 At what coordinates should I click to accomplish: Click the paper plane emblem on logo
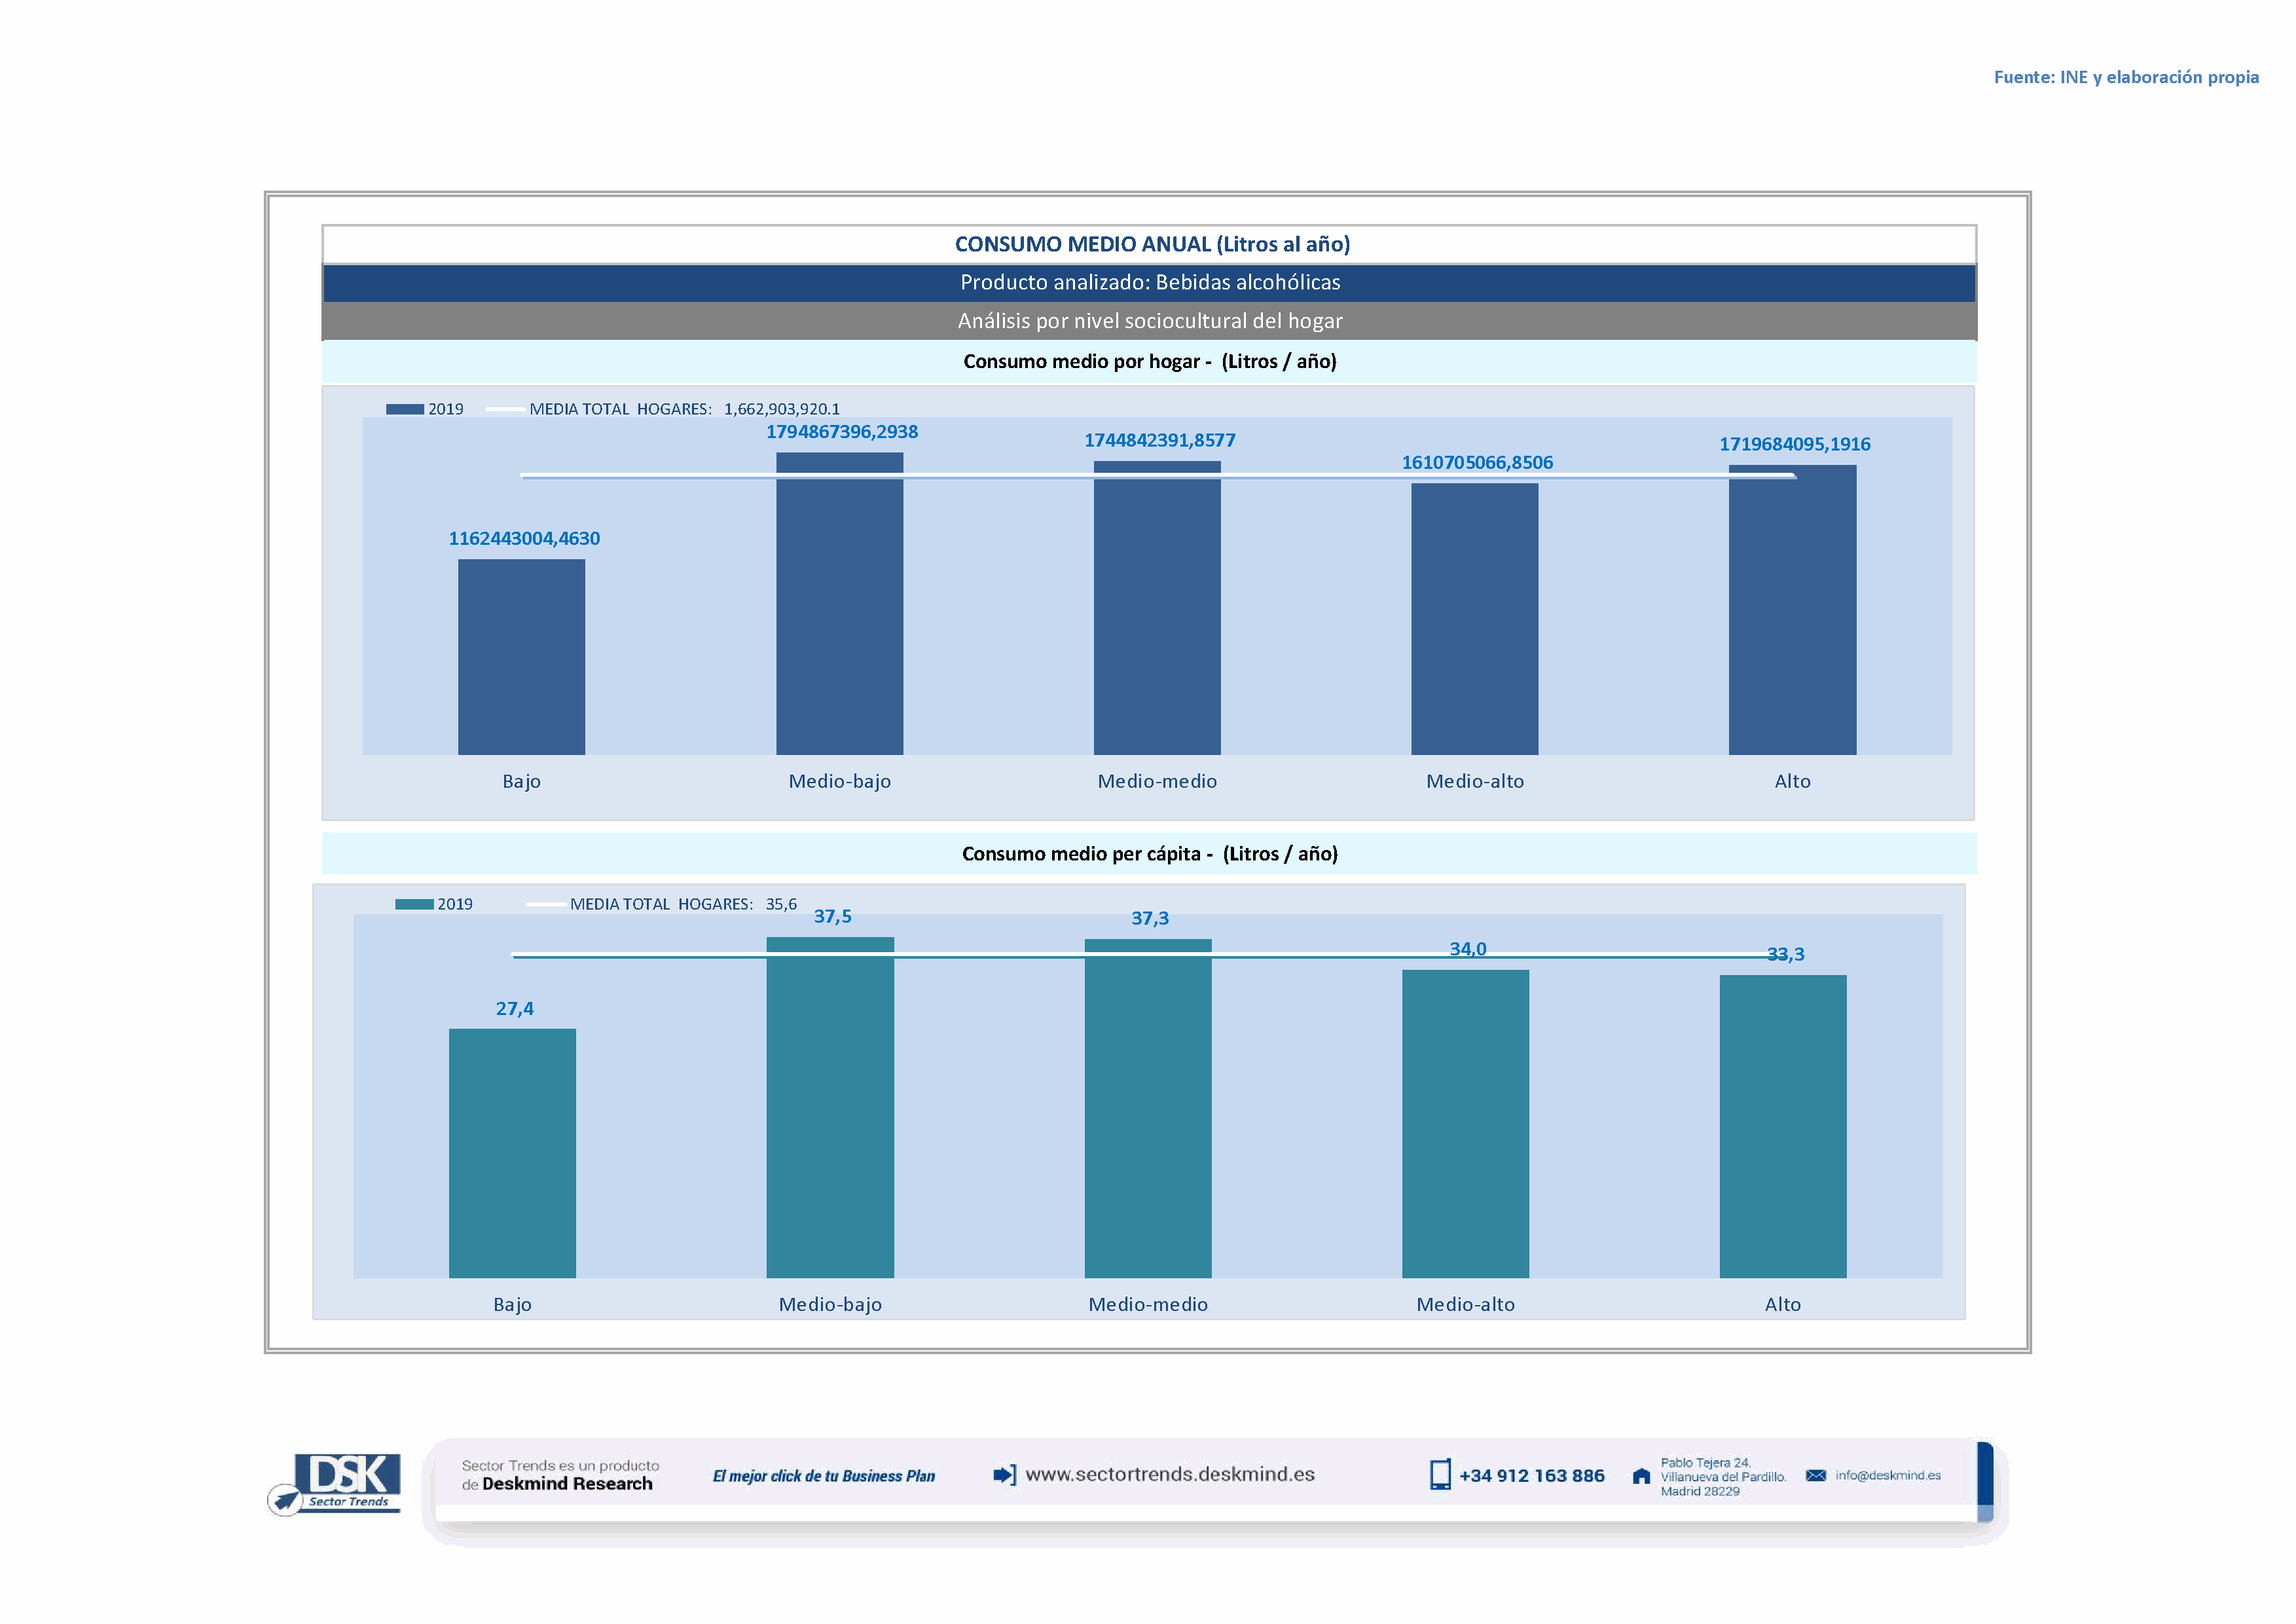tap(286, 1500)
